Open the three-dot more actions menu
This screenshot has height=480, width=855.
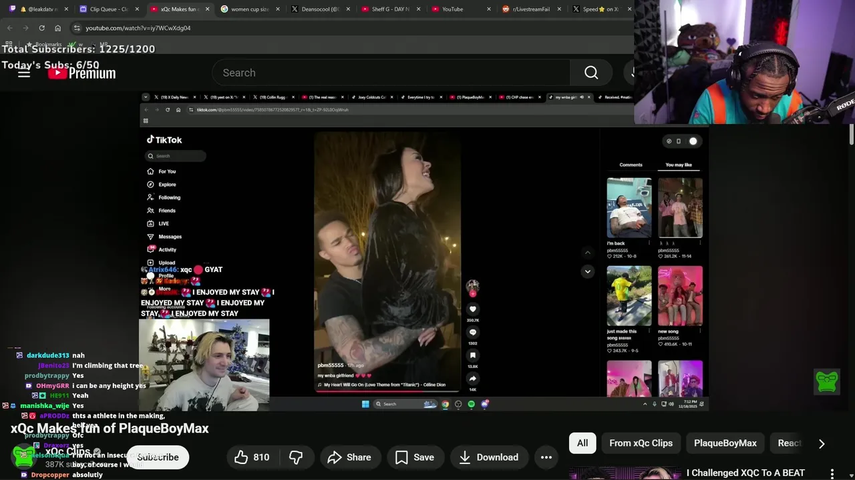click(x=546, y=457)
